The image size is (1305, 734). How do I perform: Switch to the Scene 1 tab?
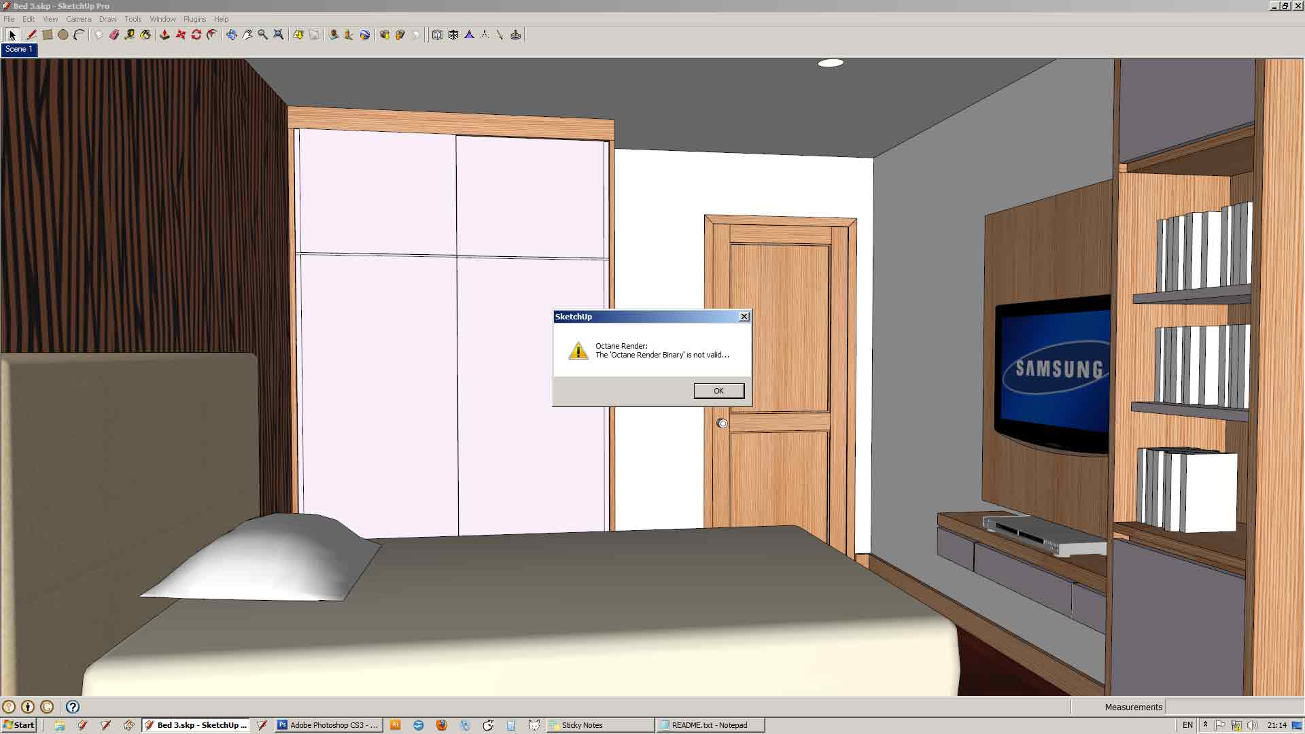pyautogui.click(x=18, y=49)
